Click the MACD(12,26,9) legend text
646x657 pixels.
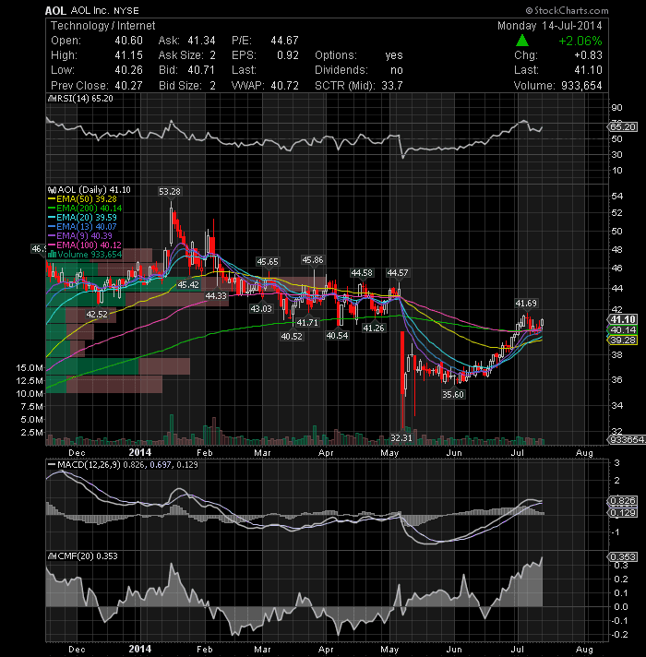click(x=89, y=465)
